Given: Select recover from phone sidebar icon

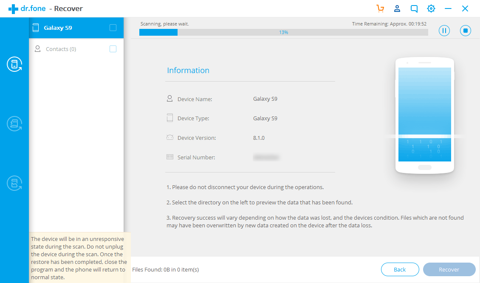Looking at the screenshot, I should [14, 64].
